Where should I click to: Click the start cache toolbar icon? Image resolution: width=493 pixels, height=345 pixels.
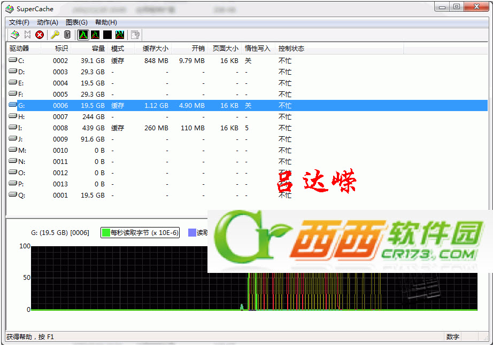(15, 35)
